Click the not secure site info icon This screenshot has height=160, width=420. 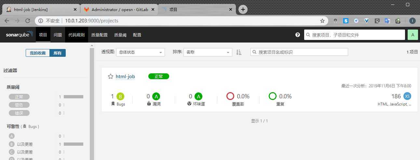(x=41, y=21)
